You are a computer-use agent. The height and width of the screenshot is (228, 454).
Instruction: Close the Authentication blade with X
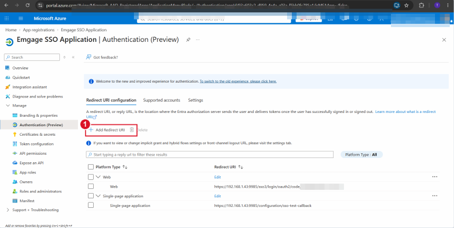(x=444, y=40)
